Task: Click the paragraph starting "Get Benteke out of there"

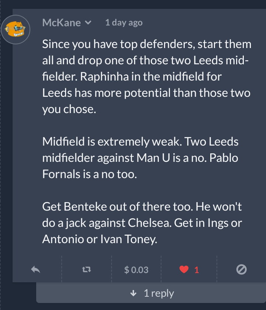Action: click(x=142, y=223)
